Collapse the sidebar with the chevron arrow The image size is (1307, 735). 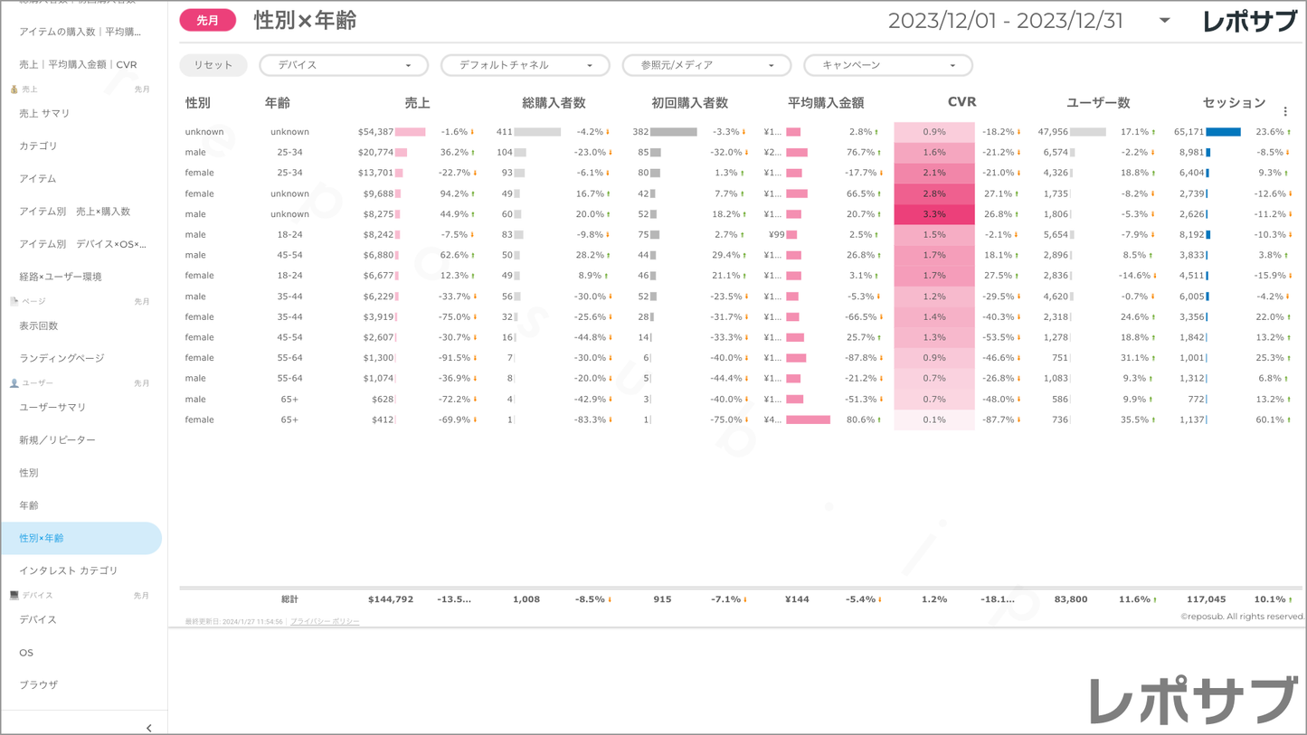149,727
